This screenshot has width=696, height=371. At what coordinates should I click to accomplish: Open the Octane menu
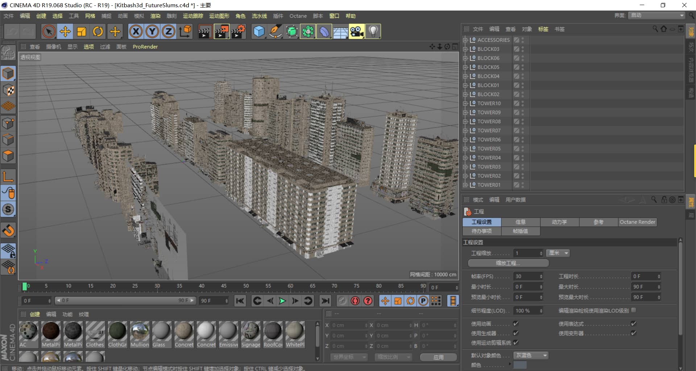point(298,16)
